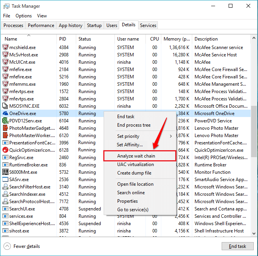258x256 pixels.
Task: Click the PhotoMasterGadget icon
Action: click(5, 128)
